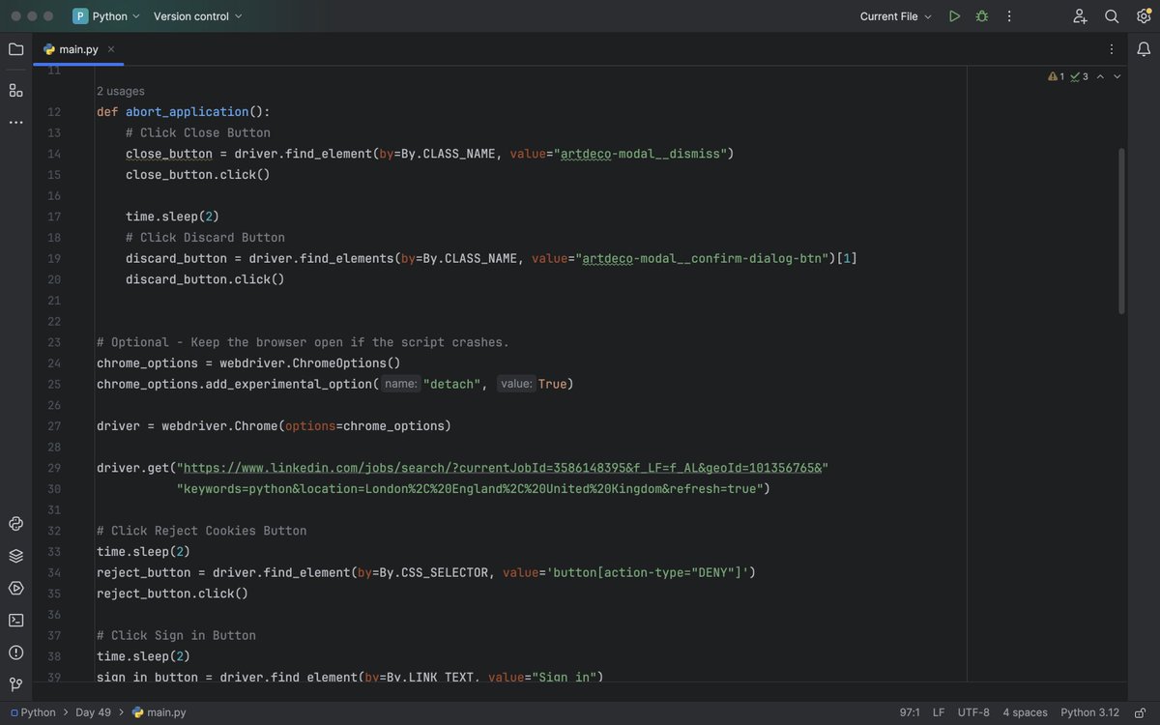Screen dimensions: 1160x725
Task: Open the Version control dropdown
Action: pos(198,16)
